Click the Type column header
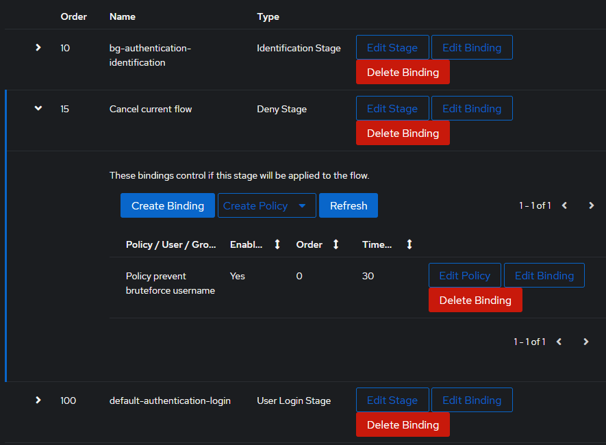Image resolution: width=606 pixels, height=445 pixels. 268,17
